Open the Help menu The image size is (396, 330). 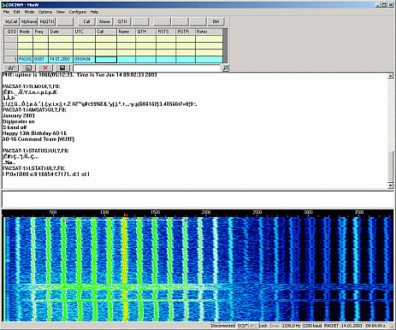click(94, 12)
